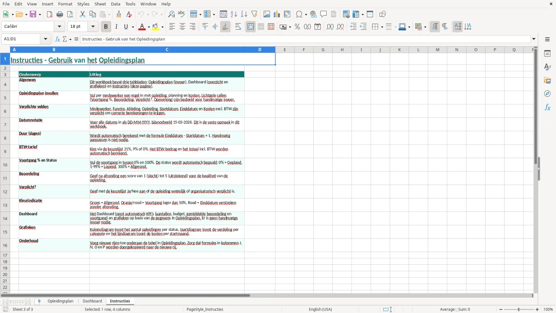Activate Clone Formatting paintbrush
The height and width of the screenshot is (313, 556).
[119, 14]
